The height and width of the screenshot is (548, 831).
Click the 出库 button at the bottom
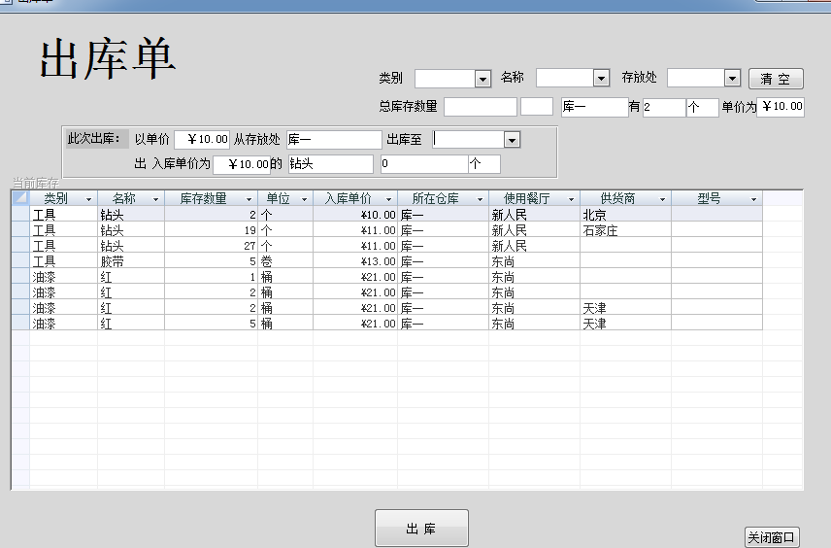coord(421,529)
